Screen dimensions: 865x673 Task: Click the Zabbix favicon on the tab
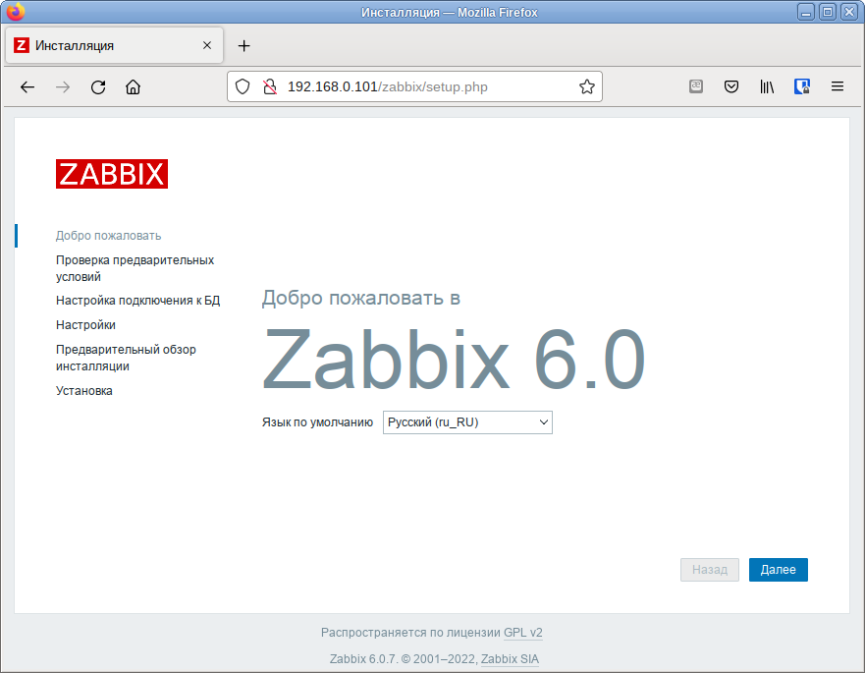[21, 45]
